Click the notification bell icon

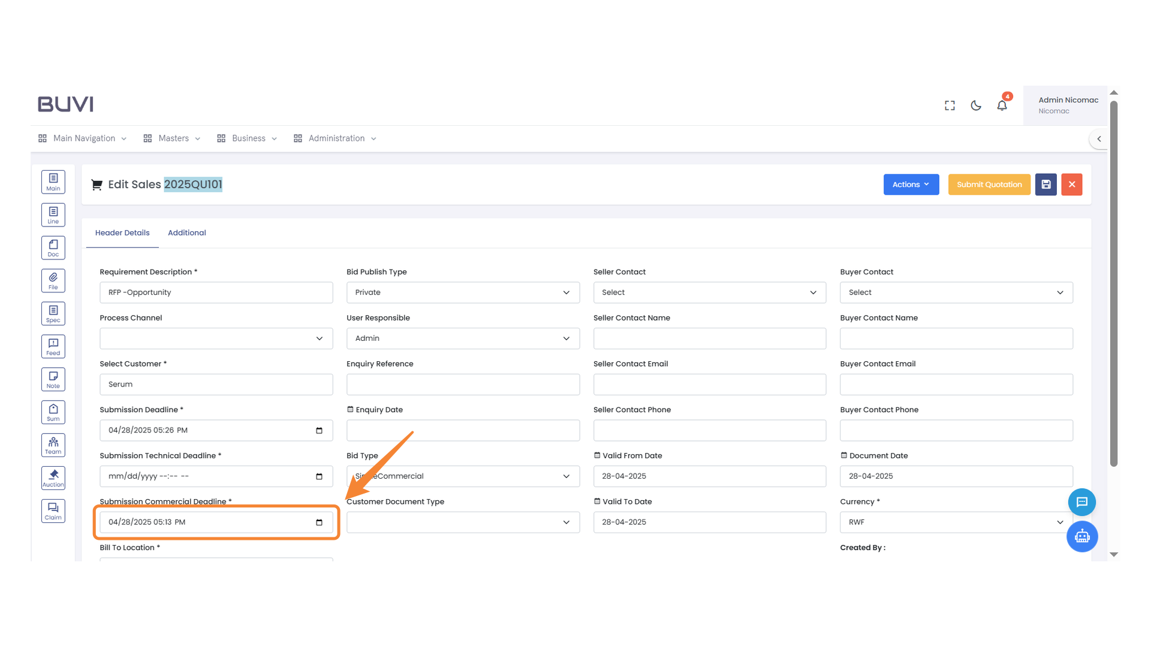coord(1002,105)
